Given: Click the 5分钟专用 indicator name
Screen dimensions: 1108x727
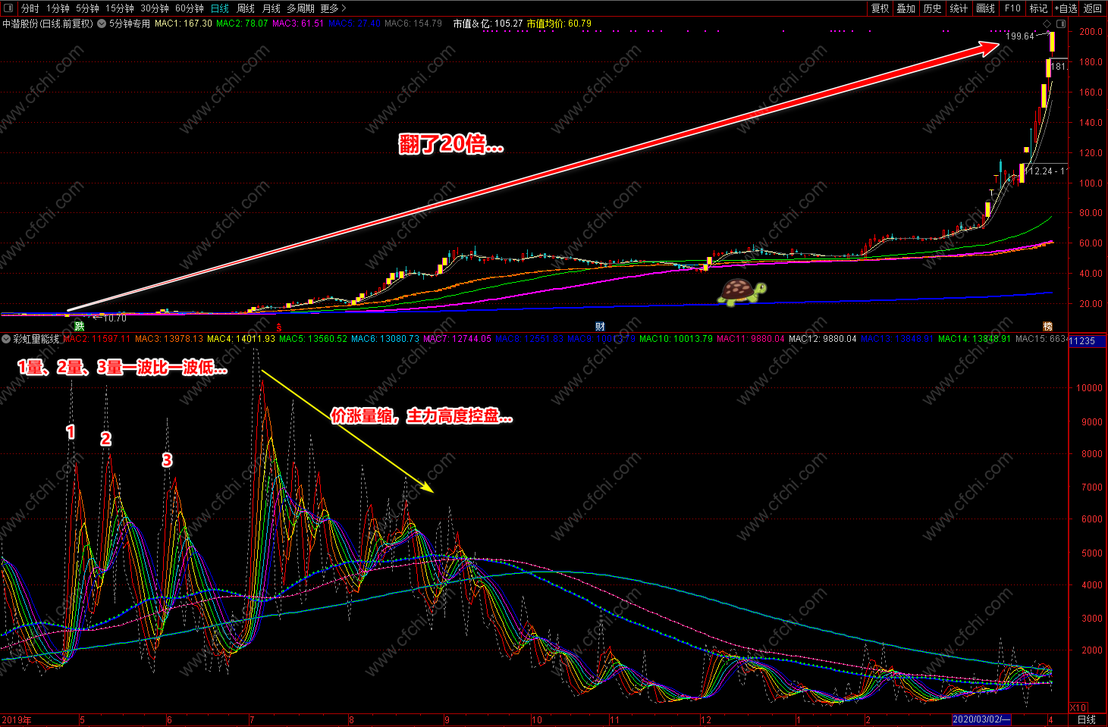Looking at the screenshot, I should point(130,24).
